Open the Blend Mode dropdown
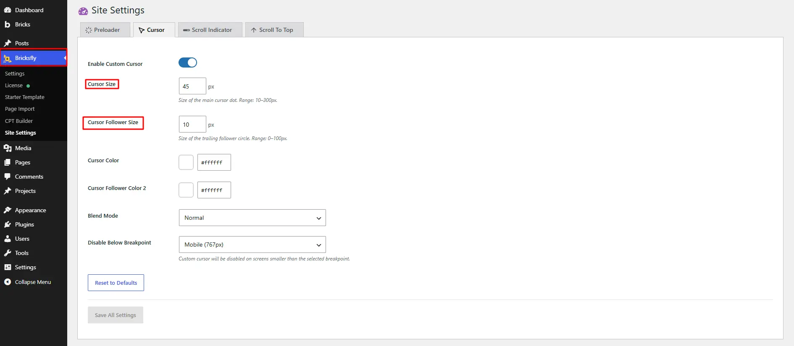 252,218
